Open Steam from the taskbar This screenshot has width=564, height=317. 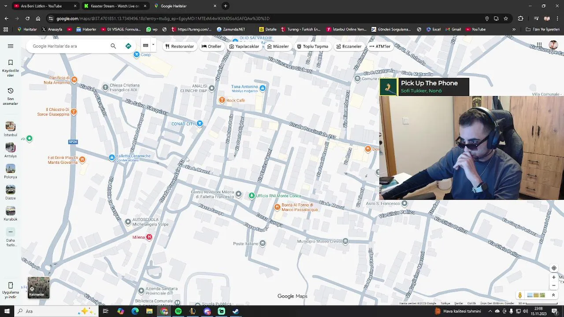[x=236, y=311]
